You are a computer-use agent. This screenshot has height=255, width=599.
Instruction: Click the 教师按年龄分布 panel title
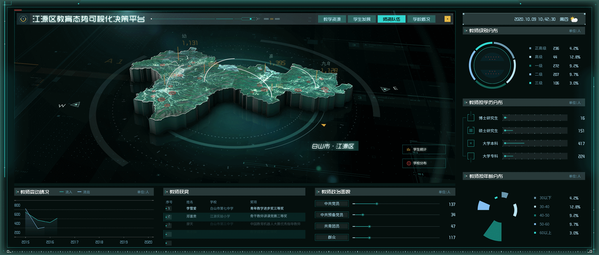click(486, 176)
